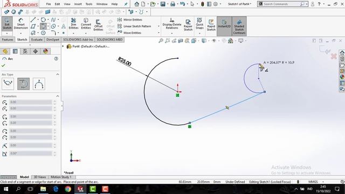Viewport: 345px width, 194px height.
Task: Open the ConfigurationManager tab
Action: point(25,51)
